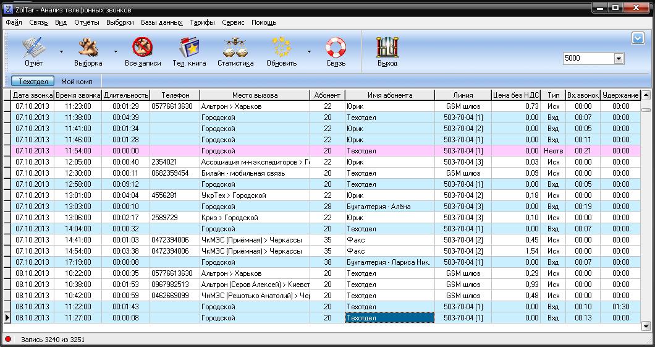Click the Отчёт report toolbar icon
Viewport: 655px width, 347px height.
[33, 48]
